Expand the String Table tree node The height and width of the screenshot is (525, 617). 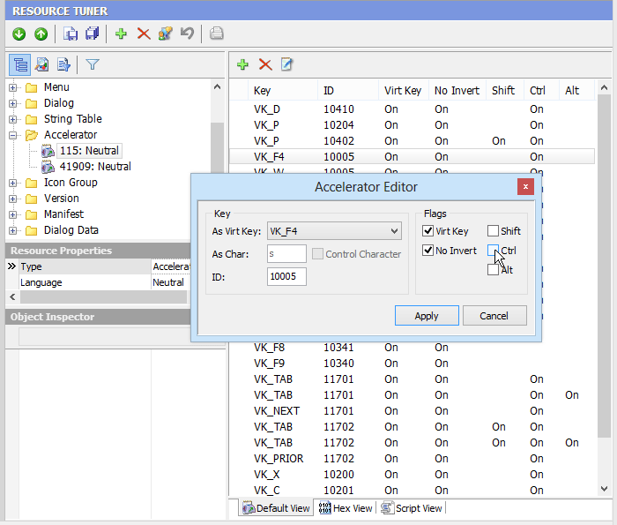tap(13, 119)
